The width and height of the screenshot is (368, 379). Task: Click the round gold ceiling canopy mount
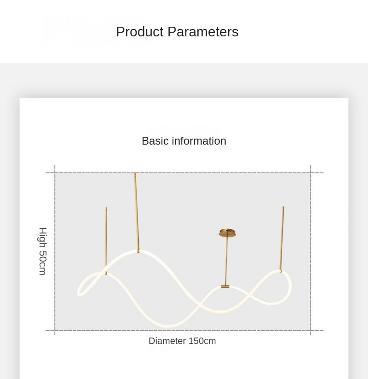tap(227, 233)
